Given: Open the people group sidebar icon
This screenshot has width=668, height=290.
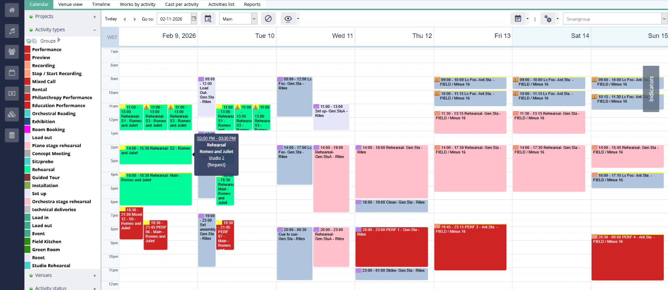Looking at the screenshot, I should (12, 51).
